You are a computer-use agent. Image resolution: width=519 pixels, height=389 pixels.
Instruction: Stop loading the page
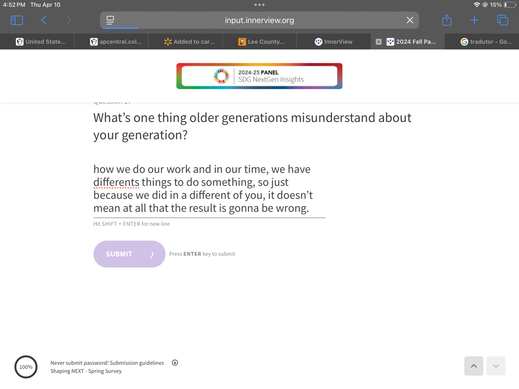click(410, 20)
